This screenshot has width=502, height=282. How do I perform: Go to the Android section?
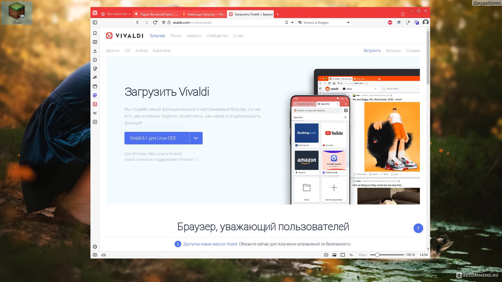tap(141, 51)
